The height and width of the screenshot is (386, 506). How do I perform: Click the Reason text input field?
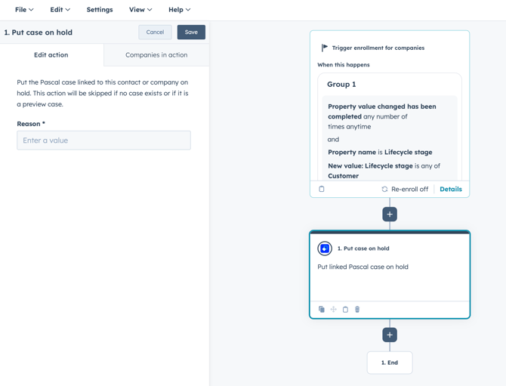tap(103, 141)
